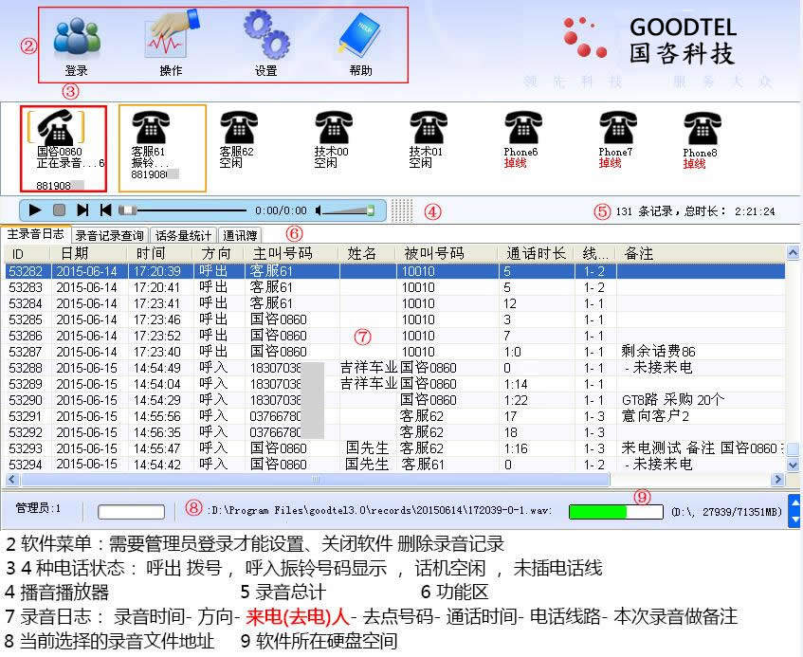Image resolution: width=803 pixels, height=657 pixels.
Task: Select the 客服62 idle phone icon
Action: 239,127
